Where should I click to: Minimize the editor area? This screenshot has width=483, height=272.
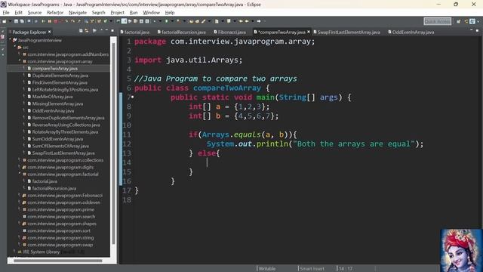[471, 30]
